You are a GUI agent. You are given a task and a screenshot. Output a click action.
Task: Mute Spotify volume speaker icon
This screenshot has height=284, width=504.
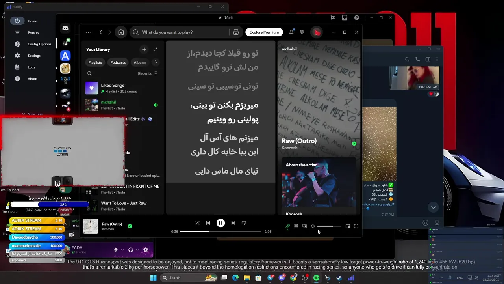pyautogui.click(x=313, y=226)
